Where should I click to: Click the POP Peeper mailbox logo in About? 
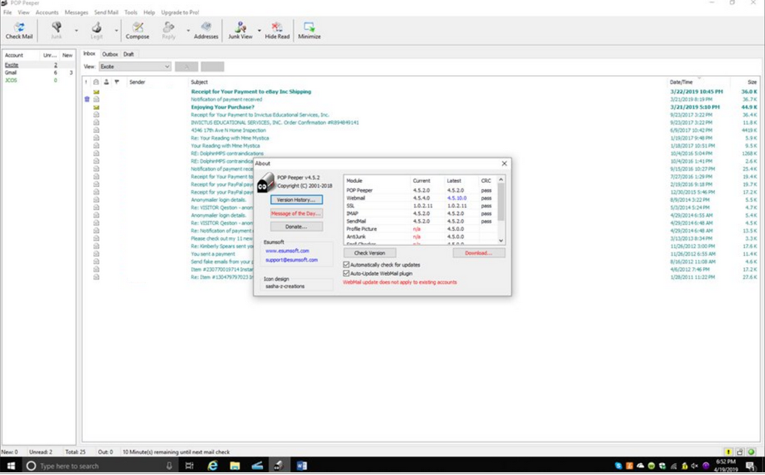[266, 182]
